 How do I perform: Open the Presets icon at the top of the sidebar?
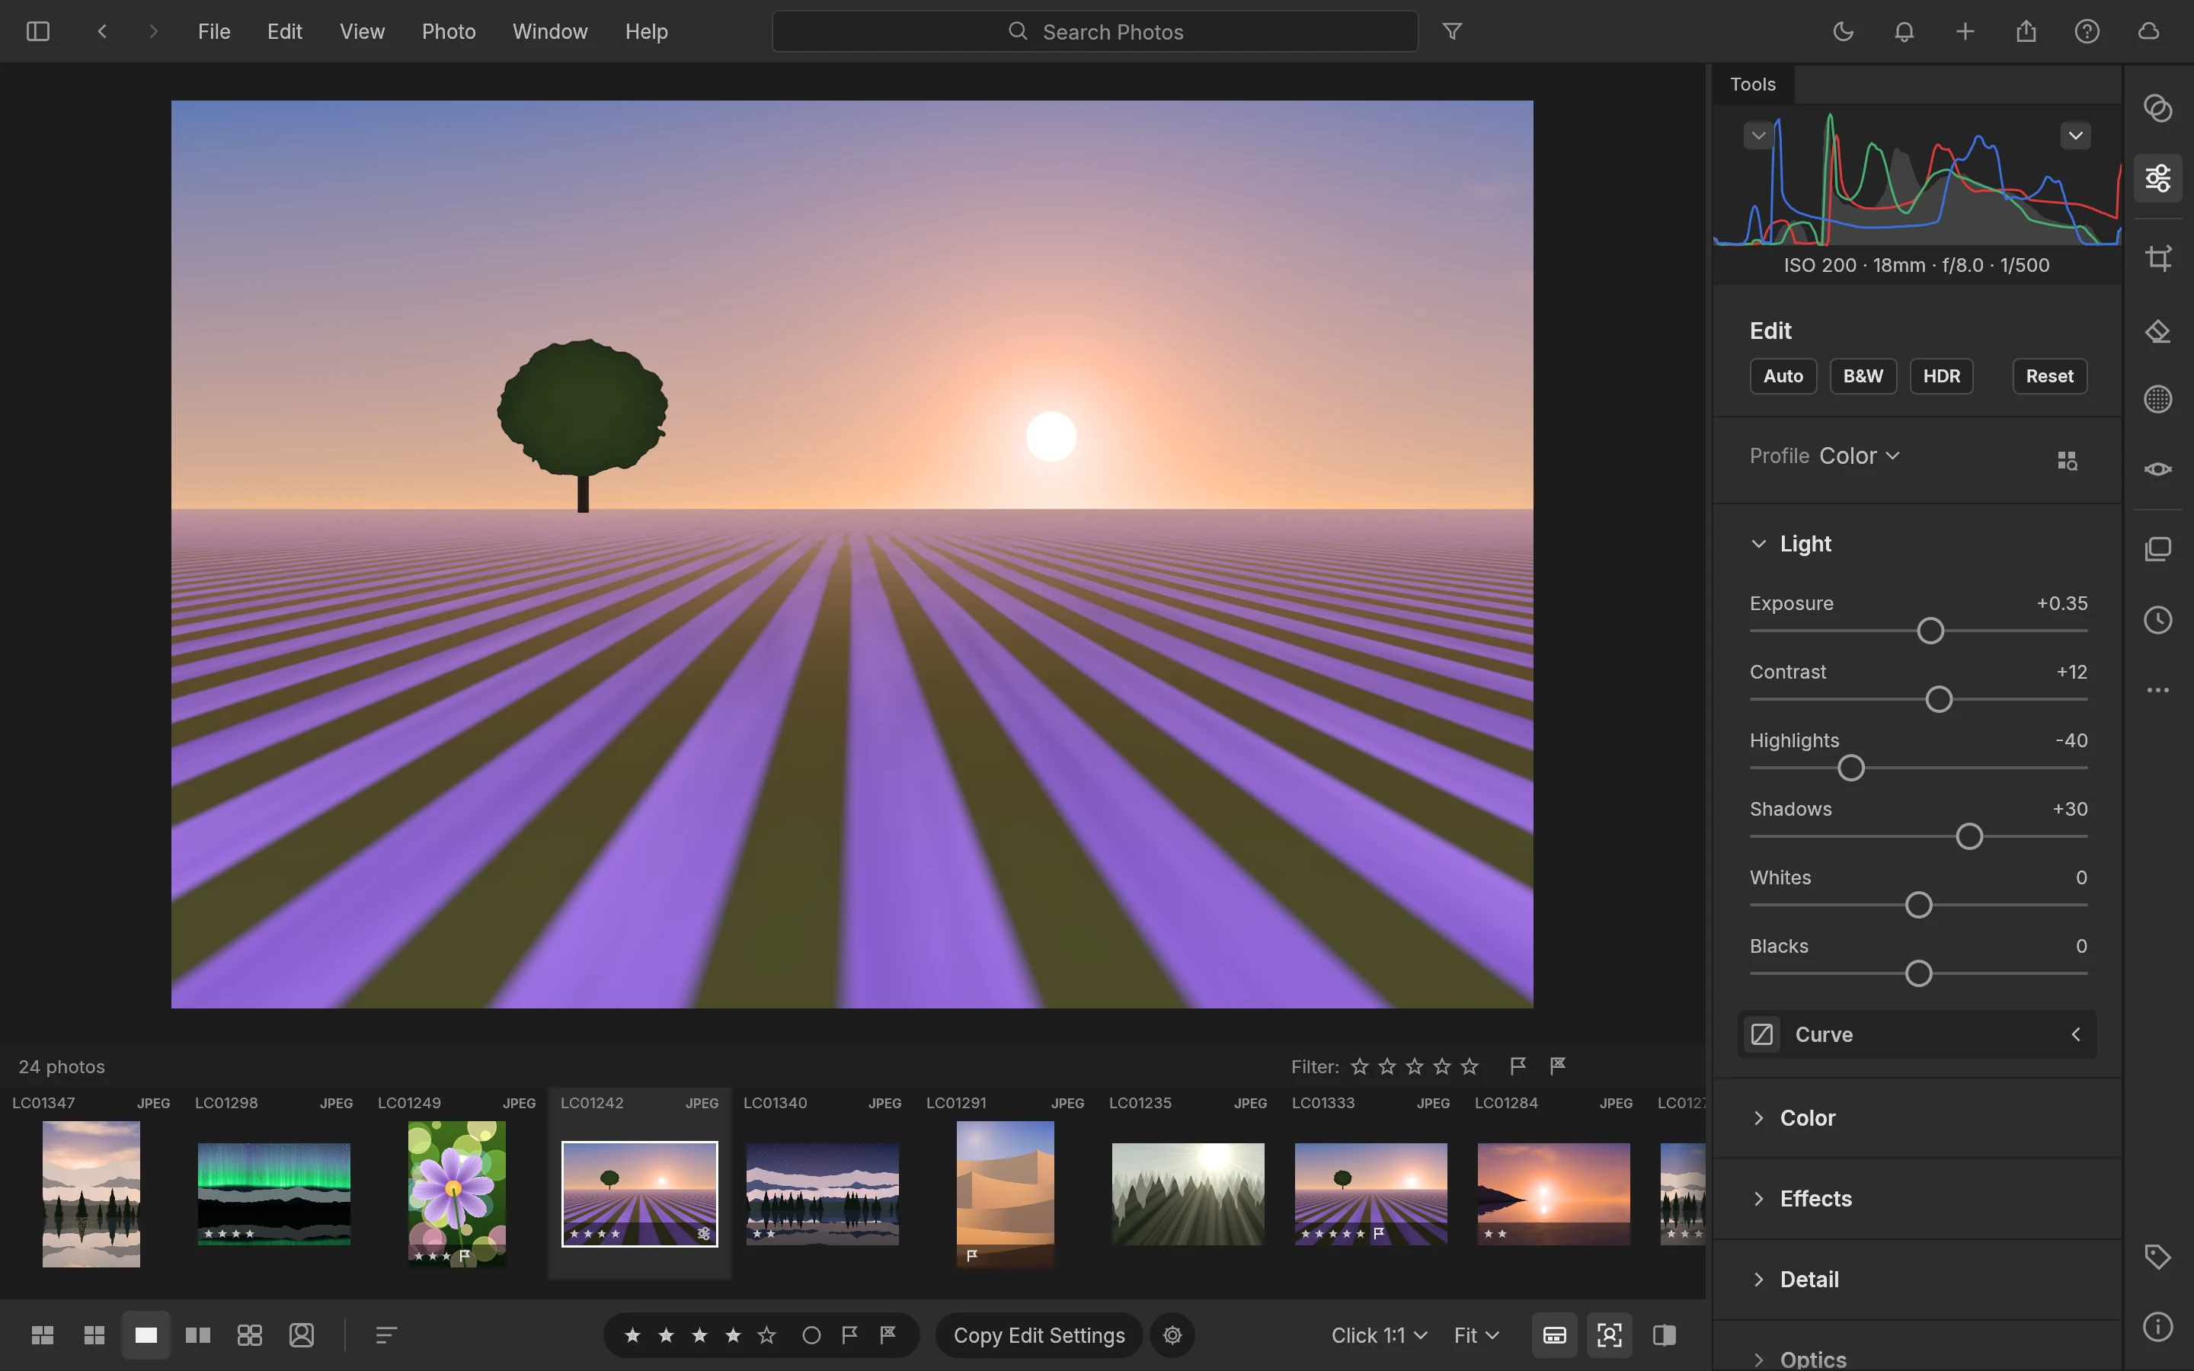[x=2157, y=108]
